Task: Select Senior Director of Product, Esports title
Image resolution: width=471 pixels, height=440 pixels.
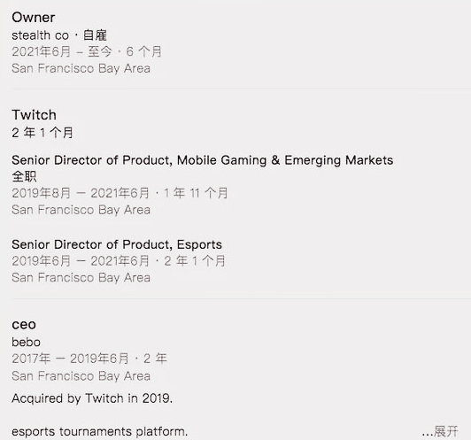Action: [117, 244]
